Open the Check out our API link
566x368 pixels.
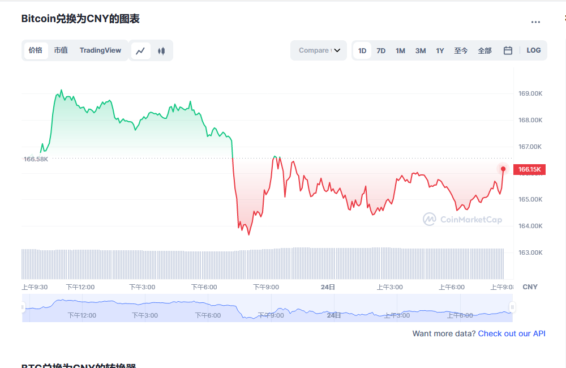click(x=512, y=333)
